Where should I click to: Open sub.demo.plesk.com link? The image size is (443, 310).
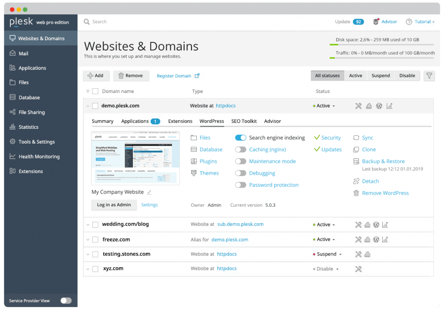[x=240, y=224]
